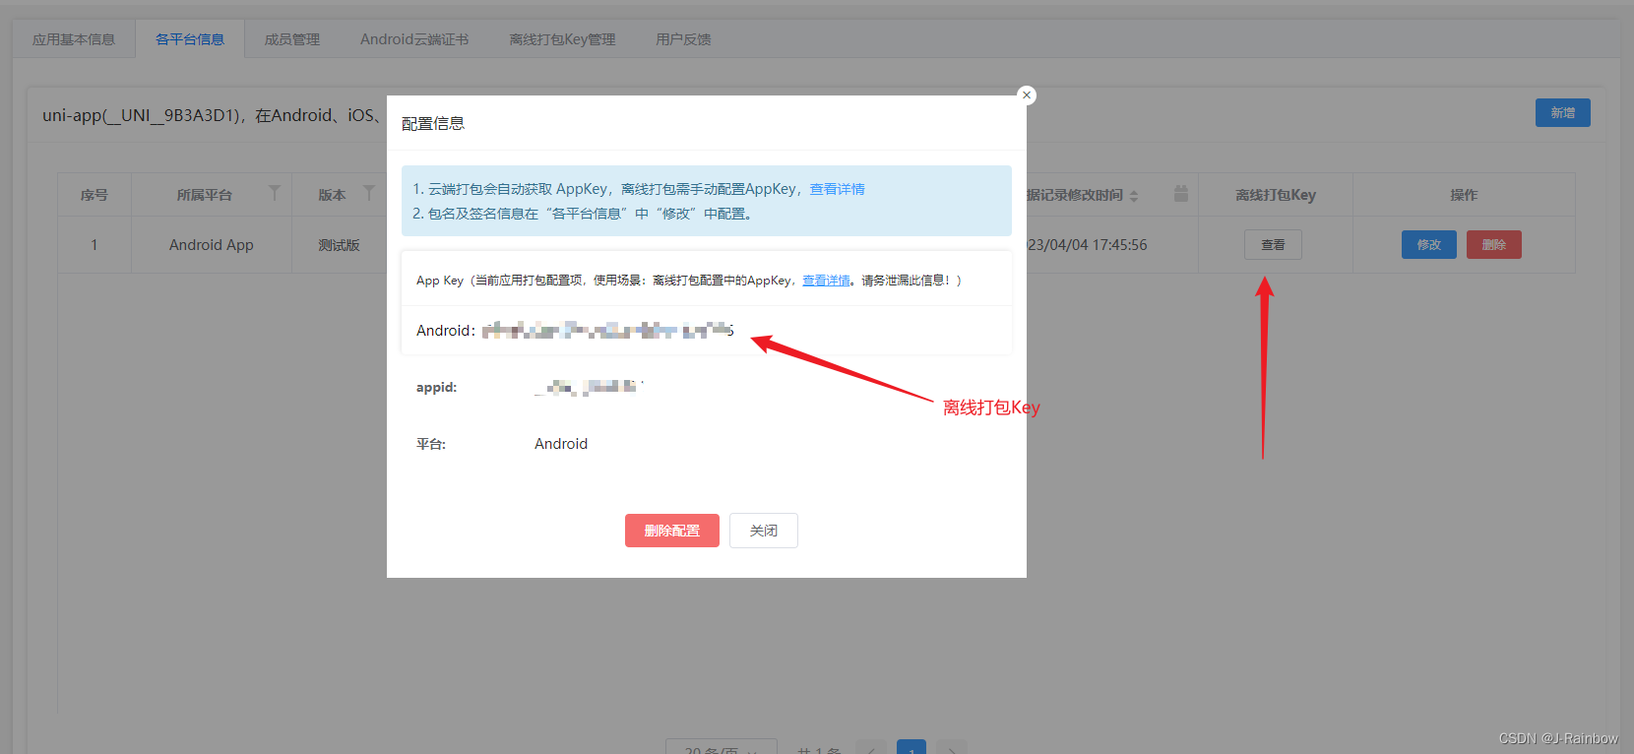Click the 查看 button under 离线打包Key

click(1273, 244)
